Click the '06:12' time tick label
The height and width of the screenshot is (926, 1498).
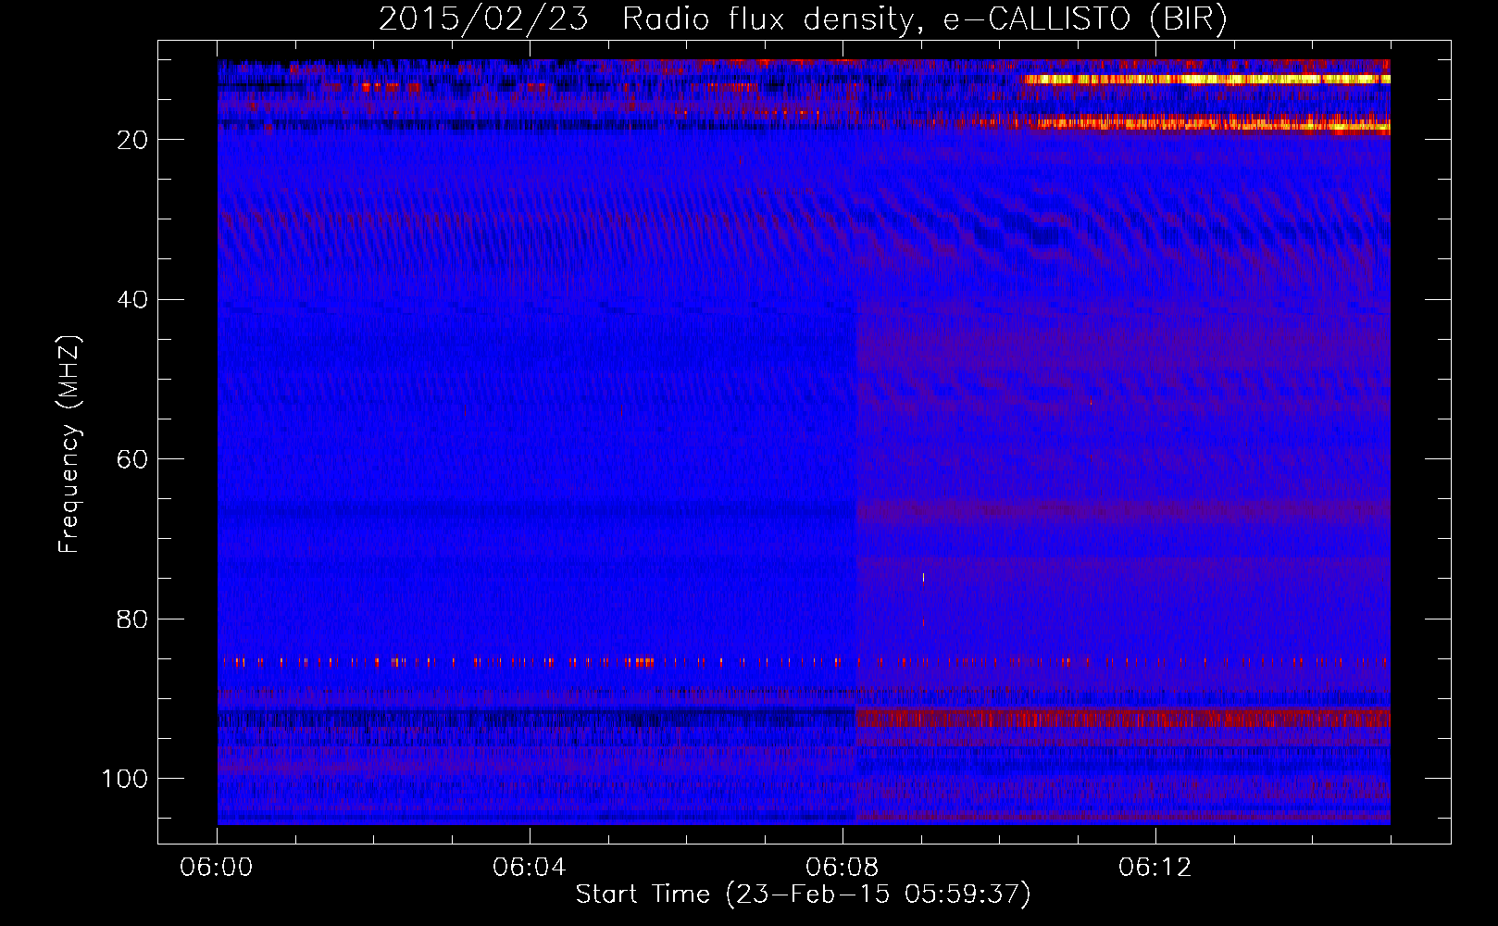(x=1155, y=868)
